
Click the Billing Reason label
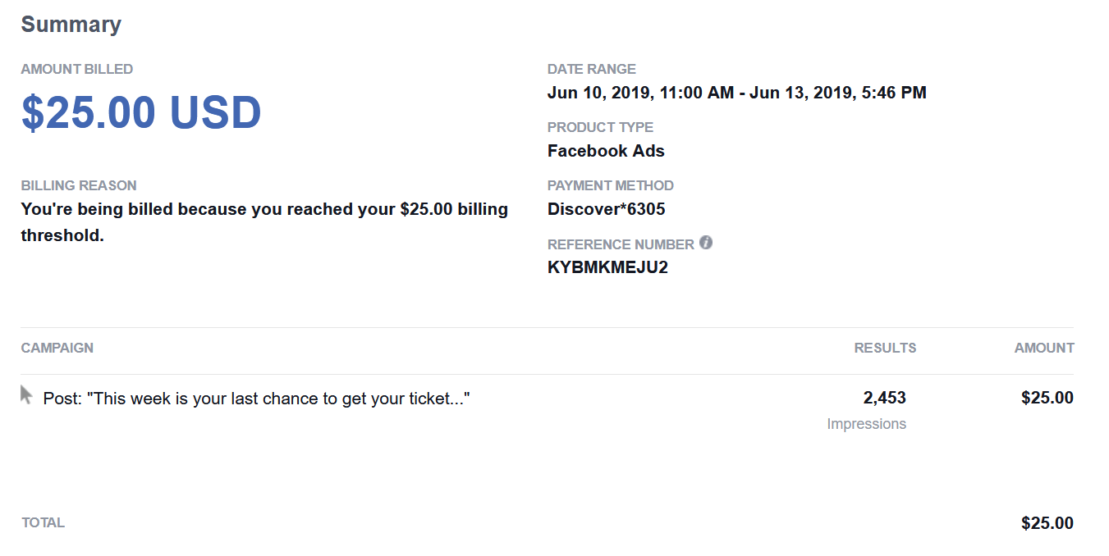point(79,185)
